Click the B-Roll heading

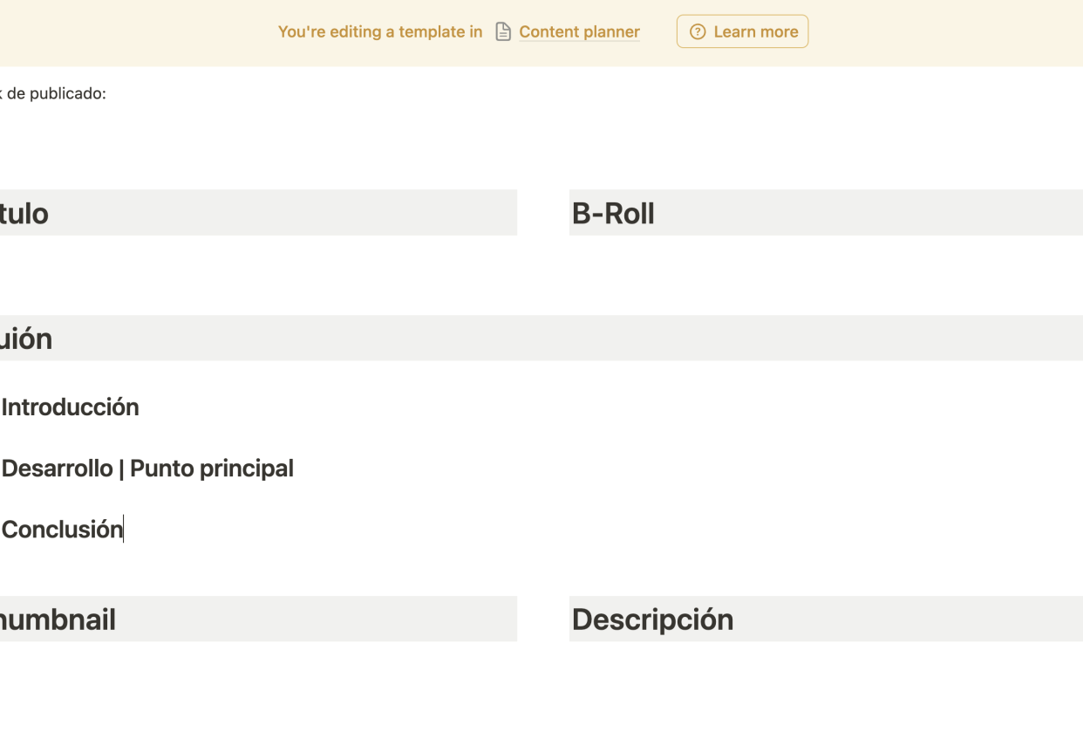point(613,213)
